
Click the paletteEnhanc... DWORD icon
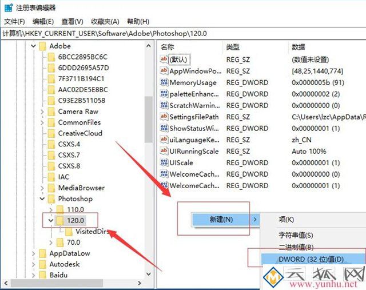(164, 94)
